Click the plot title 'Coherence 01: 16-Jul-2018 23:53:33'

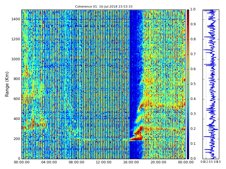pyautogui.click(x=104, y=6)
